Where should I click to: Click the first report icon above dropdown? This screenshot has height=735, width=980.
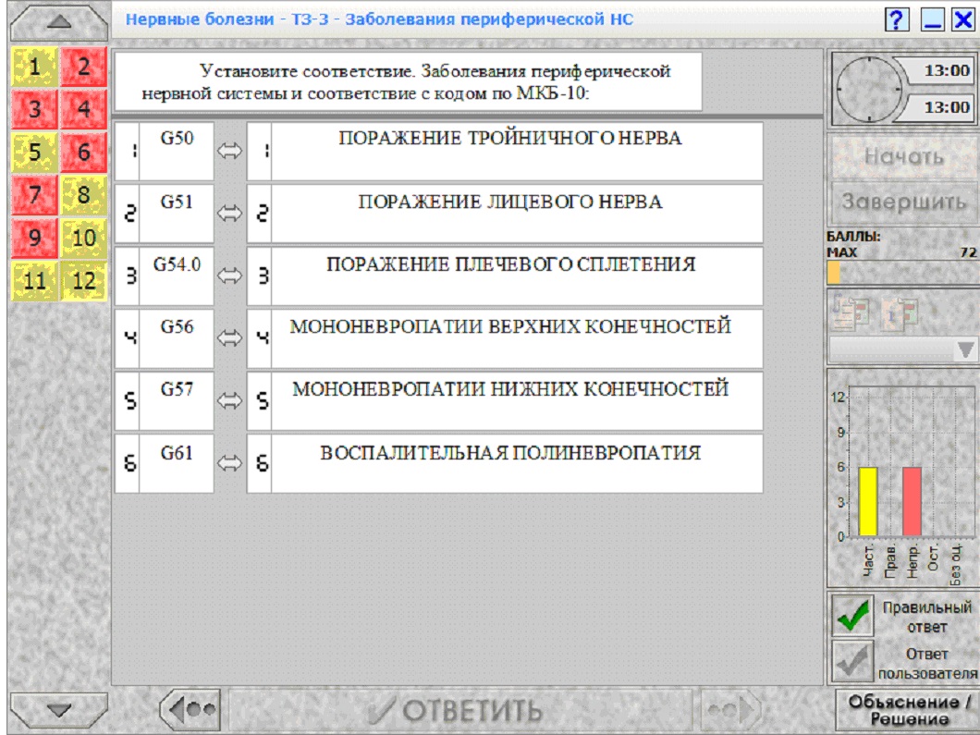click(851, 312)
